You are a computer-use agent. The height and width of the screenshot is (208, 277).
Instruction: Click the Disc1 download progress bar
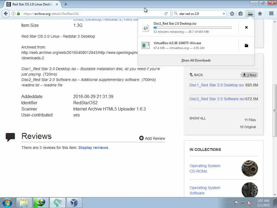click(x=192, y=28)
